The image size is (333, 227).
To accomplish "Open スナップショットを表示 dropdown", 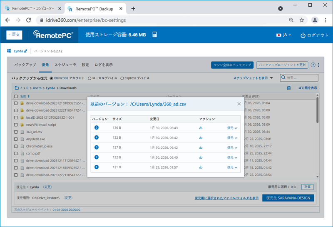I will point(253,78).
